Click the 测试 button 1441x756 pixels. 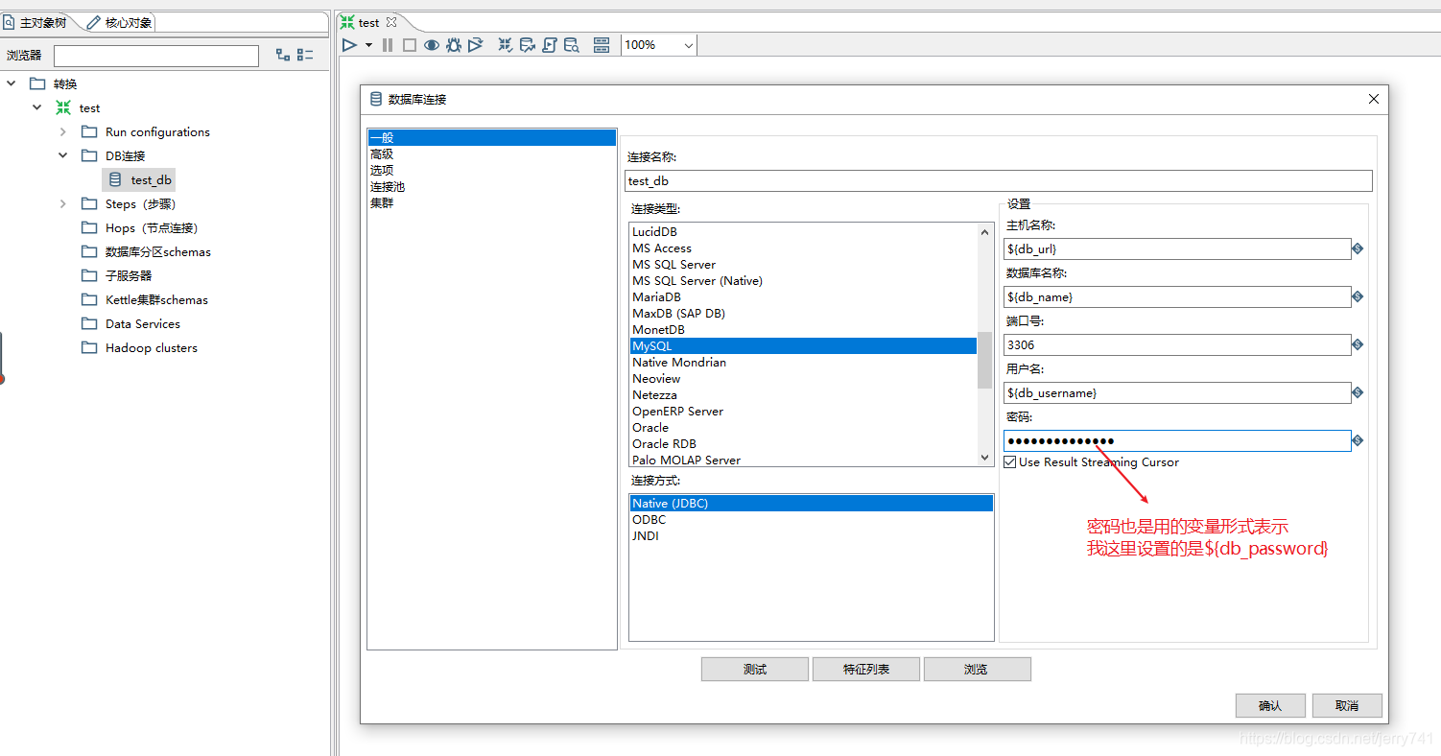pos(755,669)
